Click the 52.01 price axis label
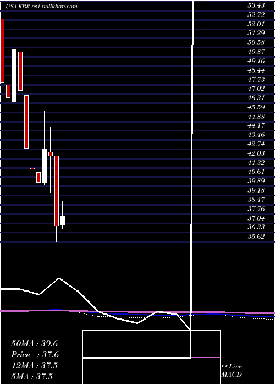 (x=256, y=24)
